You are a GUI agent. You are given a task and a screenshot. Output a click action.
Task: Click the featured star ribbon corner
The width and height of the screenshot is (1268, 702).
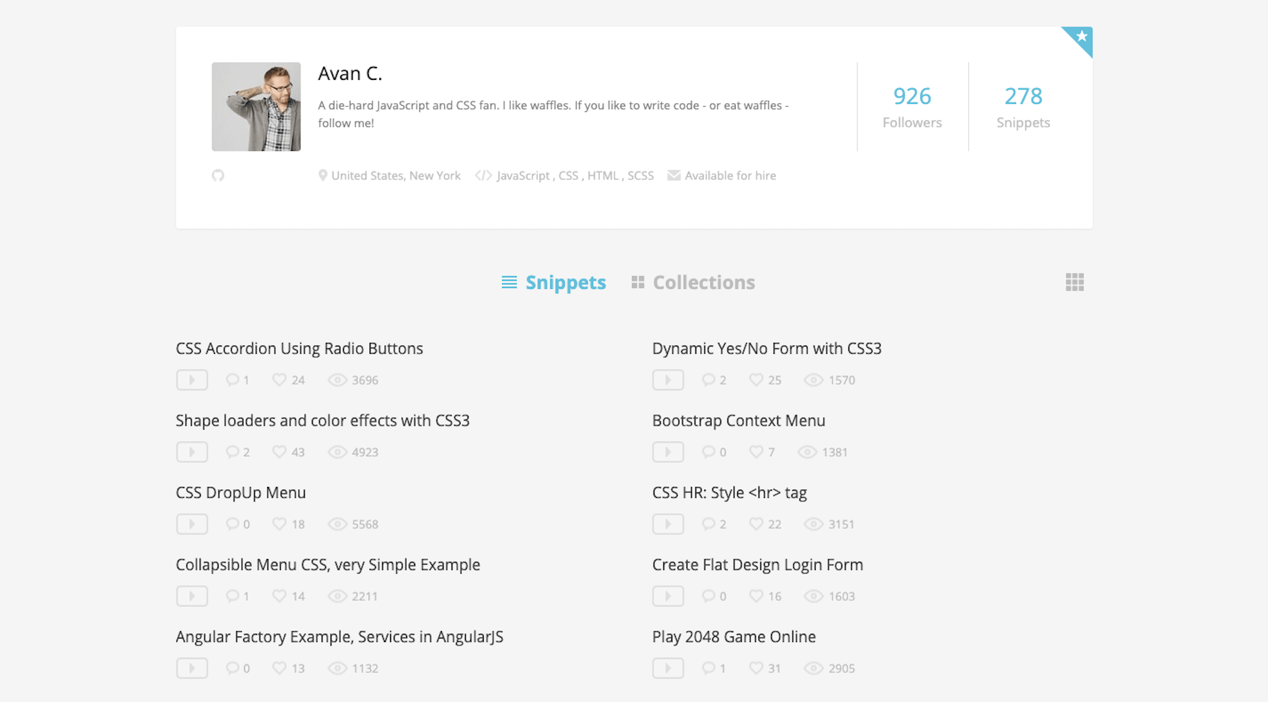point(1080,38)
